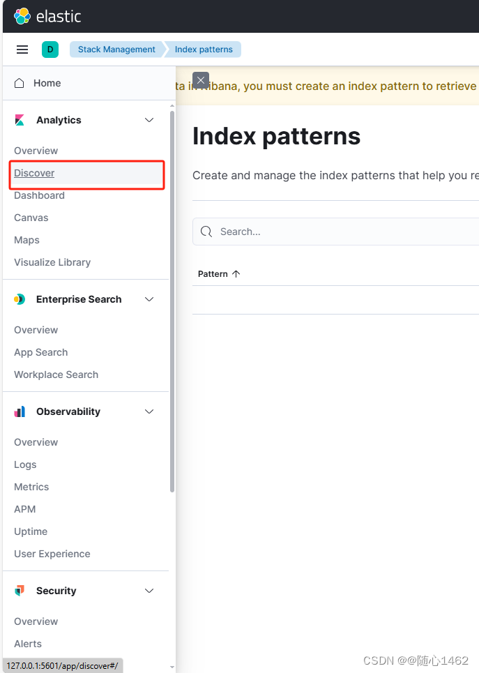Open User Experience link
This screenshot has width=479, height=673.
[52, 554]
